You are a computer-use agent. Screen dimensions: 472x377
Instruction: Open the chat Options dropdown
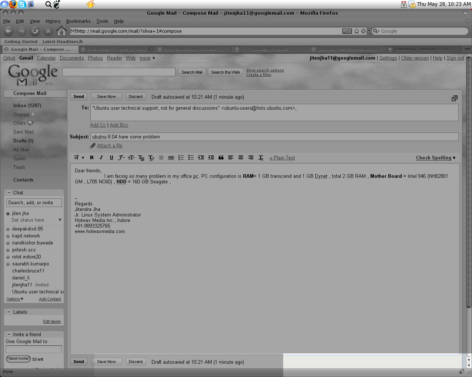click(15, 299)
